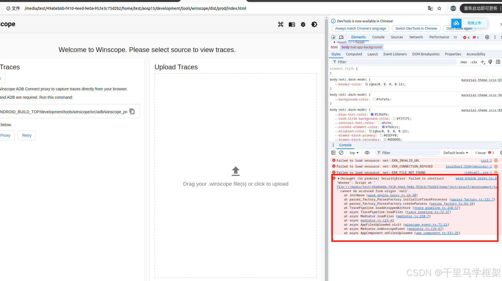Viewport: 502px width, 281px height.
Task: Click the blue cloud upload overlay icon
Action: 456,23
